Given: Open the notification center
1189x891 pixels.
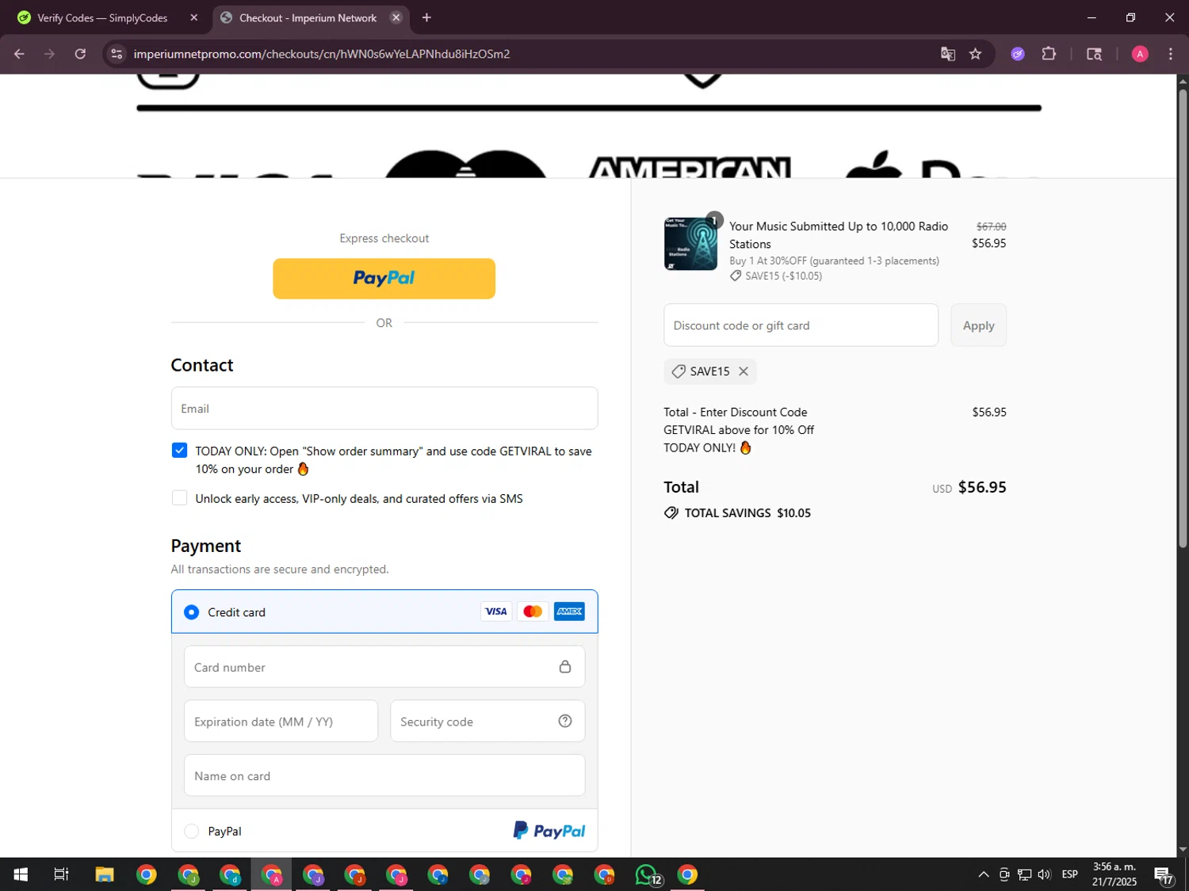Looking at the screenshot, I should tap(1164, 875).
